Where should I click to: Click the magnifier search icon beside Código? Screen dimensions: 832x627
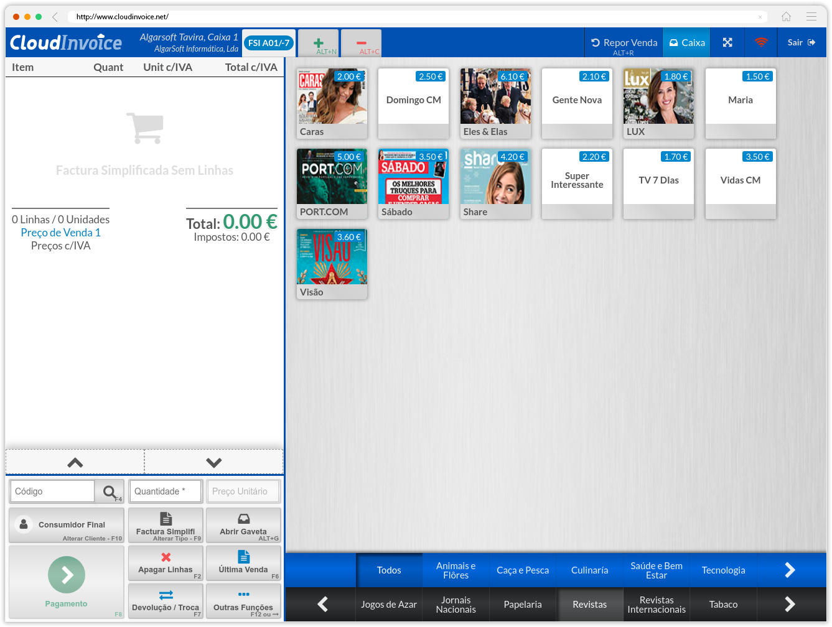point(110,491)
